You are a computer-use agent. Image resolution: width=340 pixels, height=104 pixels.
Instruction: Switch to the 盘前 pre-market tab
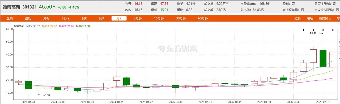click(x=10, y=19)
